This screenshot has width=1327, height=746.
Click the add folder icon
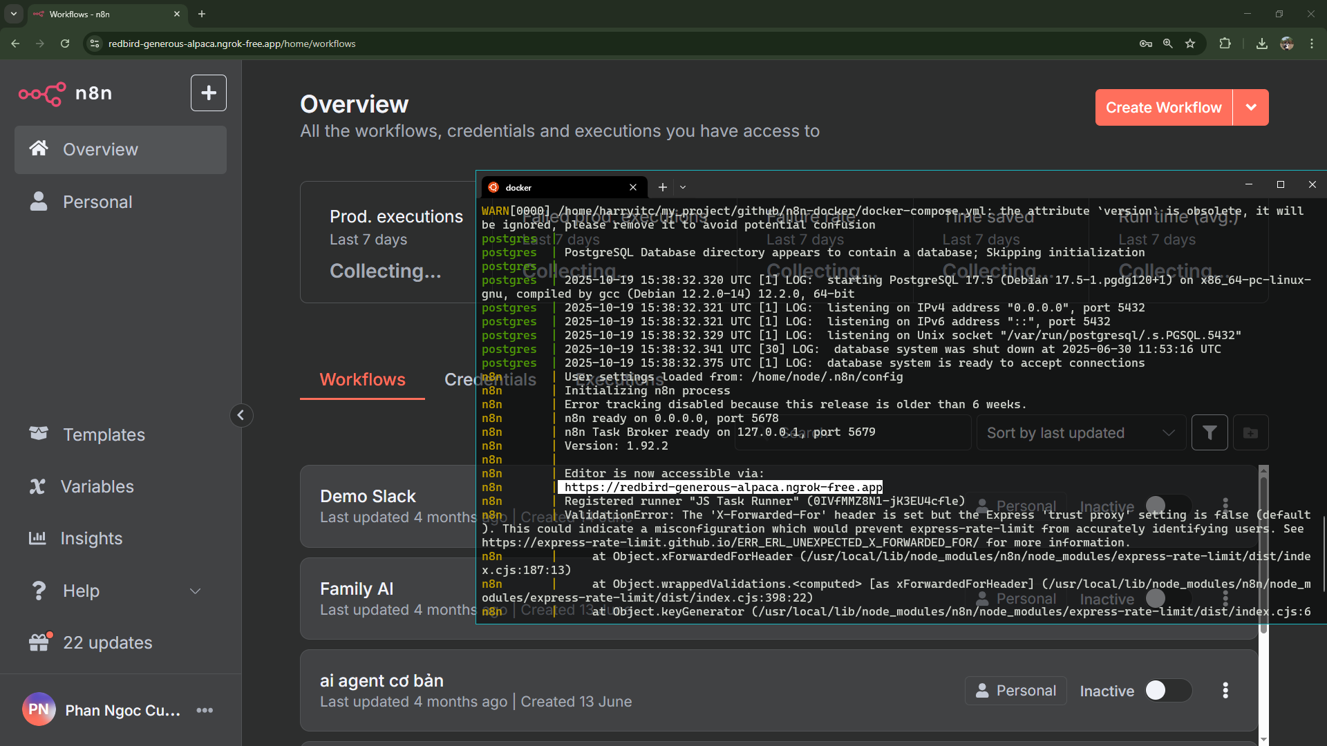coord(1250,433)
